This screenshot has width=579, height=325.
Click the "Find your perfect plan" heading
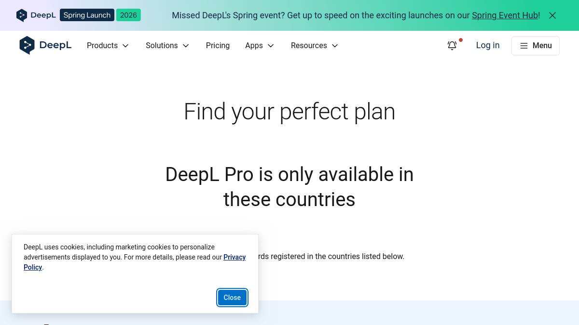click(x=289, y=112)
